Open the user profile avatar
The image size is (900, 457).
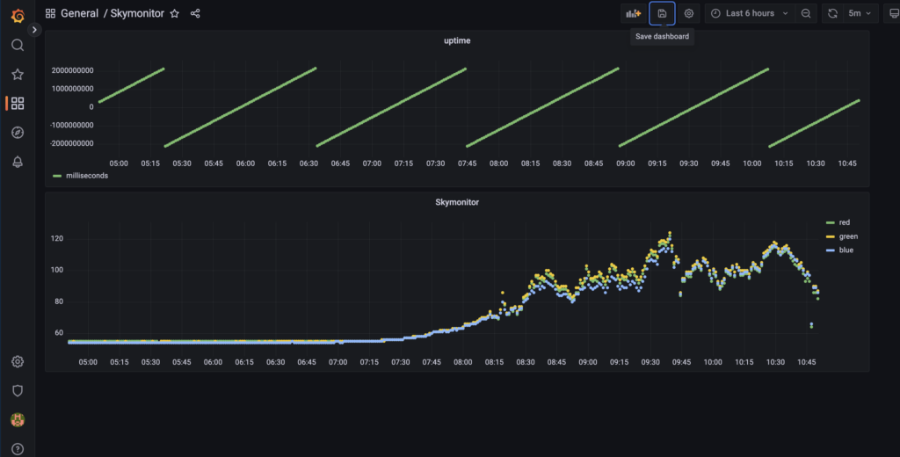[x=18, y=420]
